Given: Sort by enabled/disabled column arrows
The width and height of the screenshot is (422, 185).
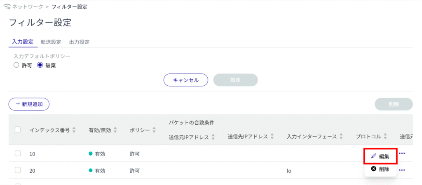Looking at the screenshot, I should click(115, 130).
